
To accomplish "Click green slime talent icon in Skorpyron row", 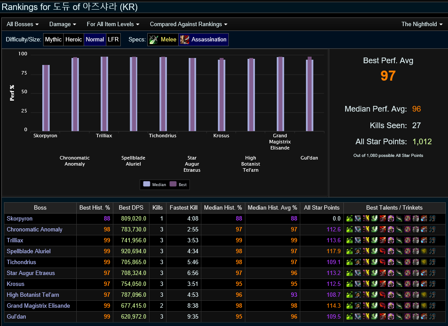I will click(x=350, y=219).
